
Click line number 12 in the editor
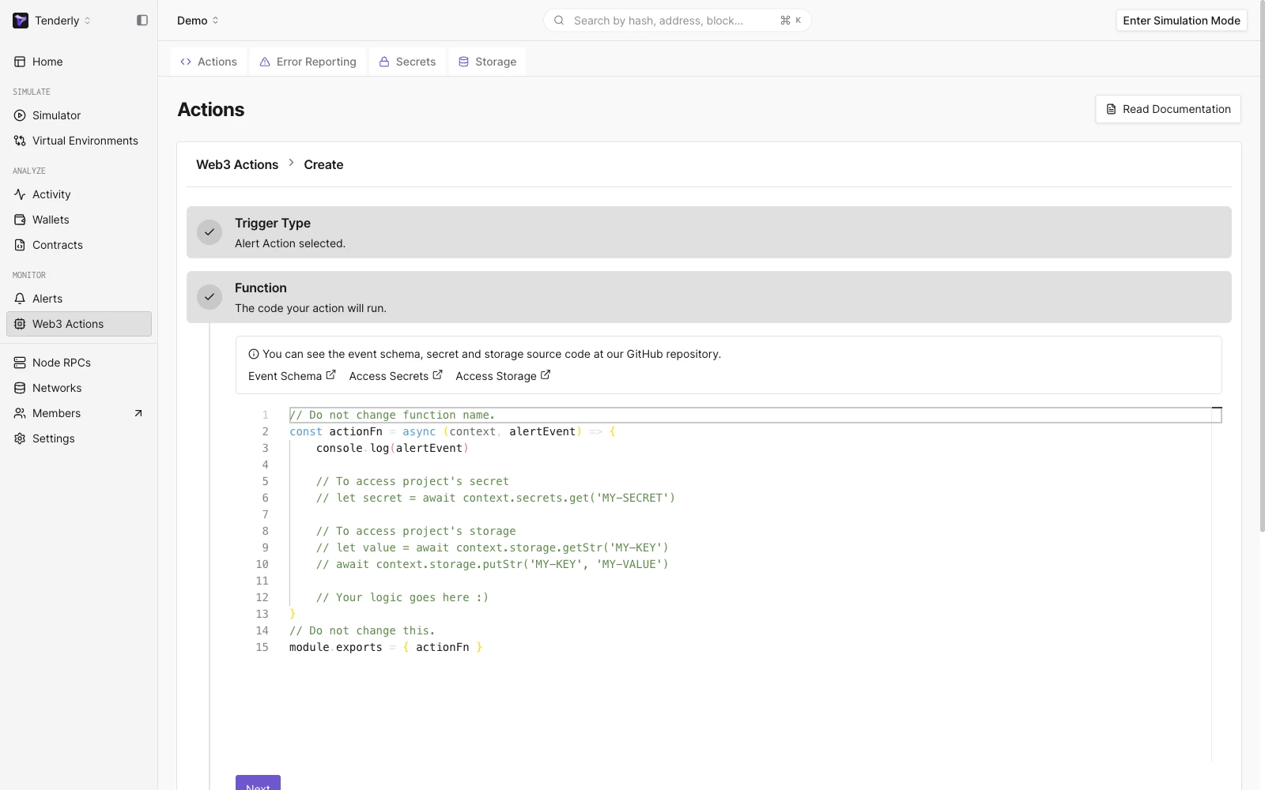(262, 597)
